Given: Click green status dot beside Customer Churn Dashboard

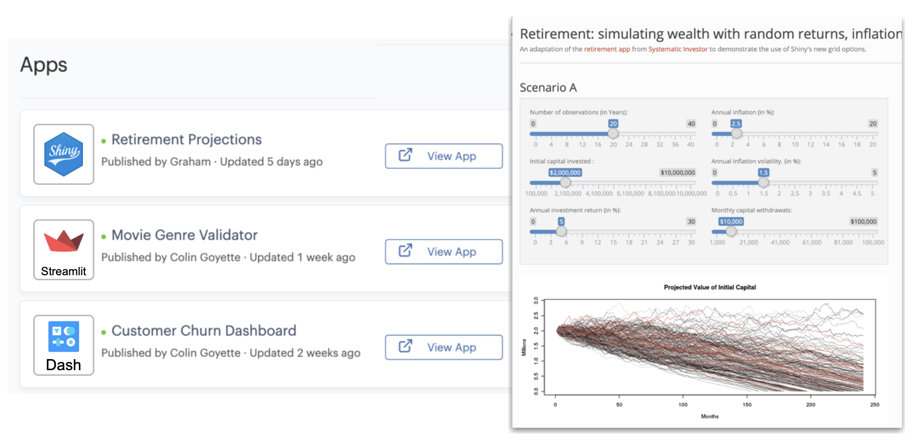Looking at the screenshot, I should [104, 332].
